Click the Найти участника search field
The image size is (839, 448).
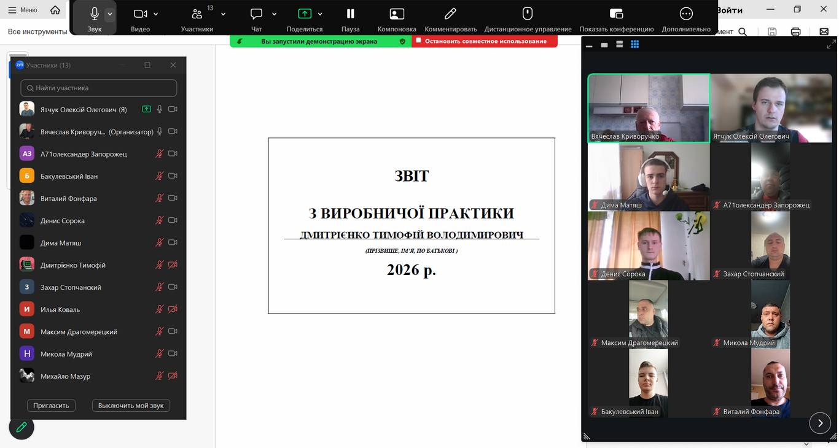(99, 88)
